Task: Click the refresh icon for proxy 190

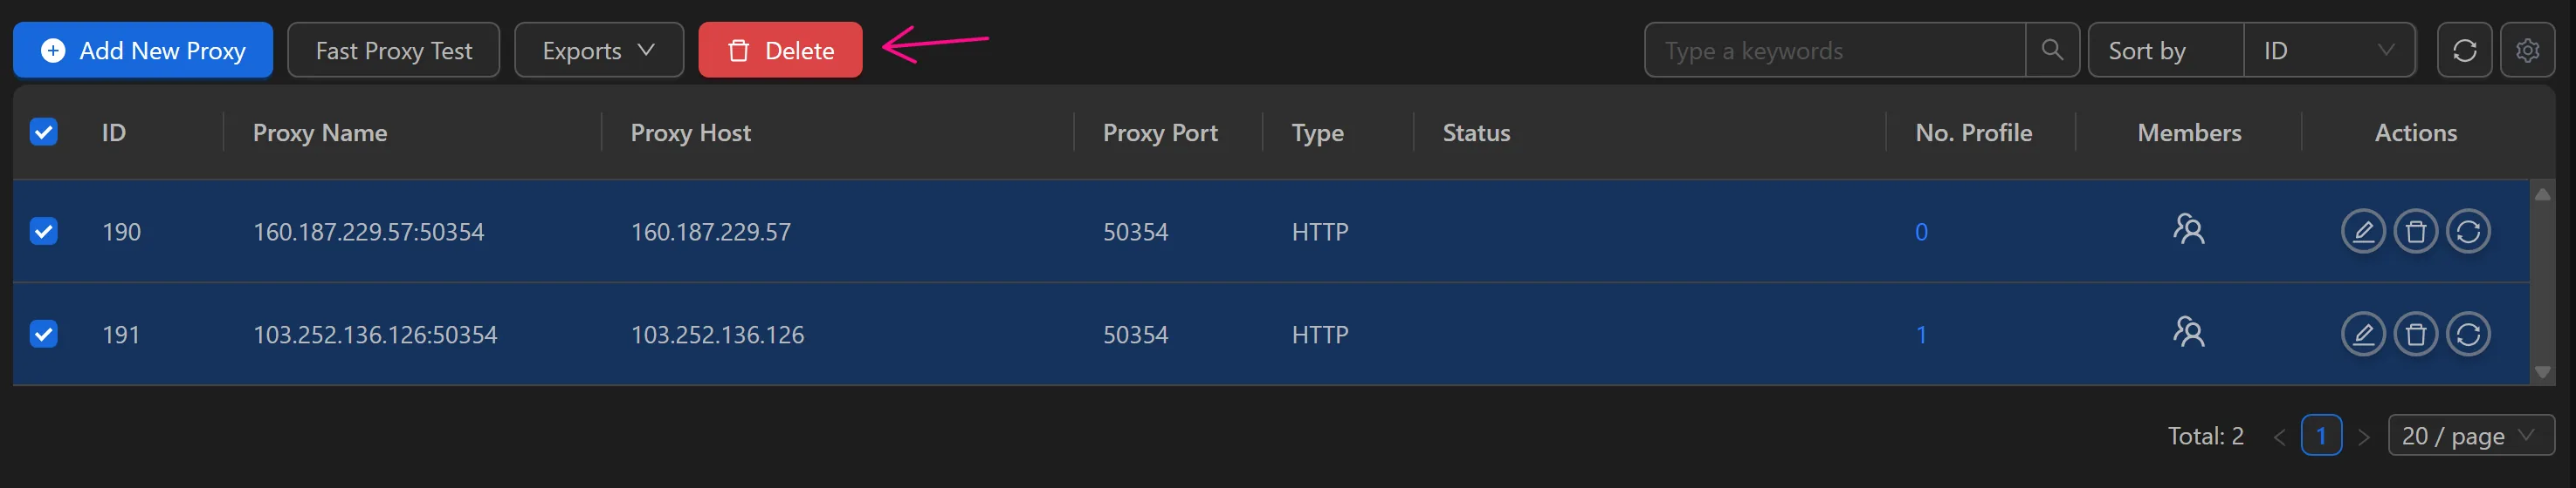Action: tap(2467, 232)
